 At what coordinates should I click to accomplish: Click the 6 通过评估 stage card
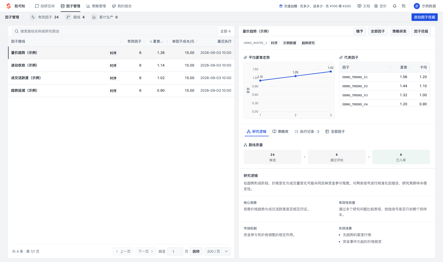[x=337, y=157]
